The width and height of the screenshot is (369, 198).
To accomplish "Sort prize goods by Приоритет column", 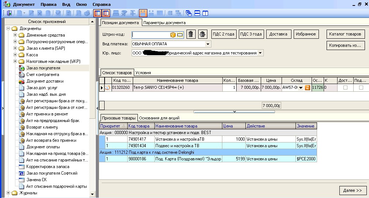I will click(113, 126).
